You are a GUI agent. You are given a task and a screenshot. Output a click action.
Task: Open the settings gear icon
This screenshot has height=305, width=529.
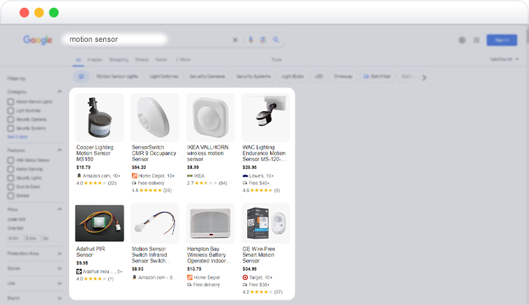click(462, 40)
